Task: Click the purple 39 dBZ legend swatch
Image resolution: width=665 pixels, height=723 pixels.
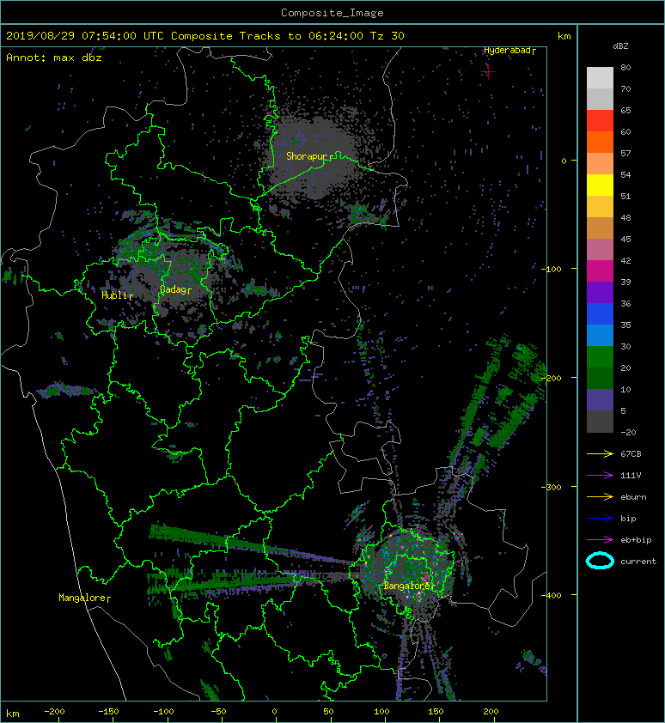Action: 600,292
